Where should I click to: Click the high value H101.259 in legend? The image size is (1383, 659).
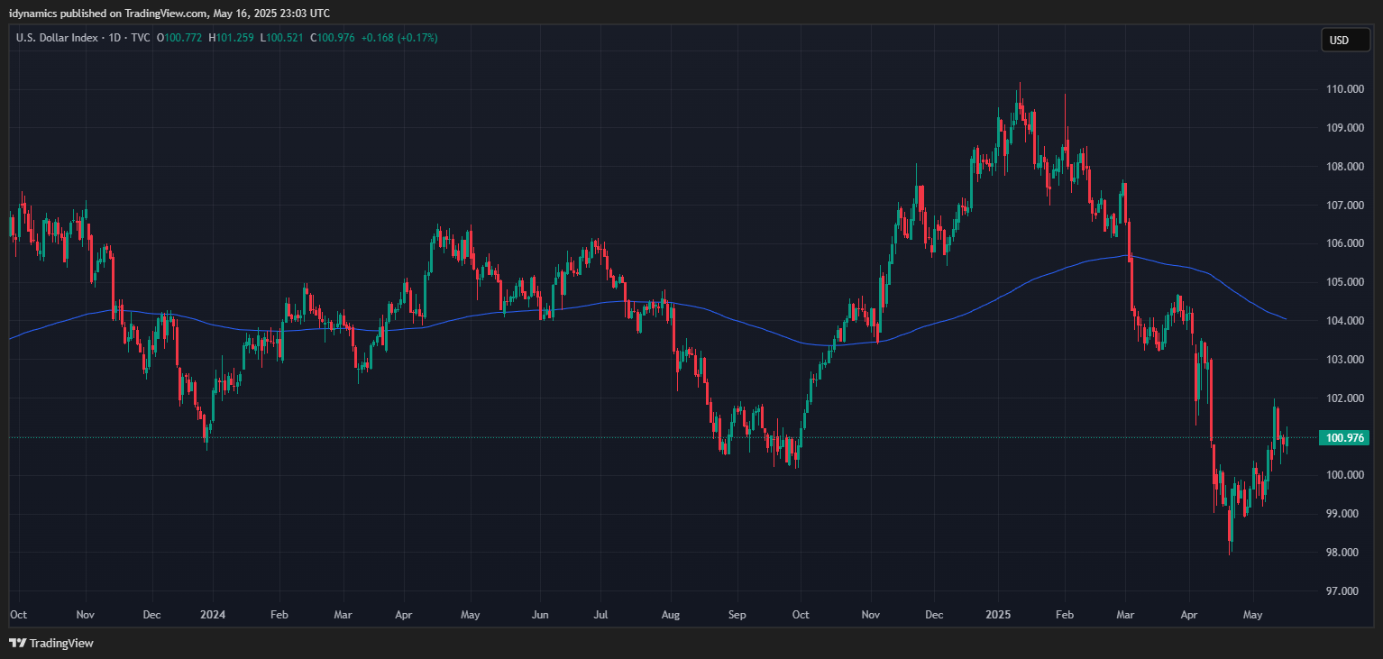point(232,38)
